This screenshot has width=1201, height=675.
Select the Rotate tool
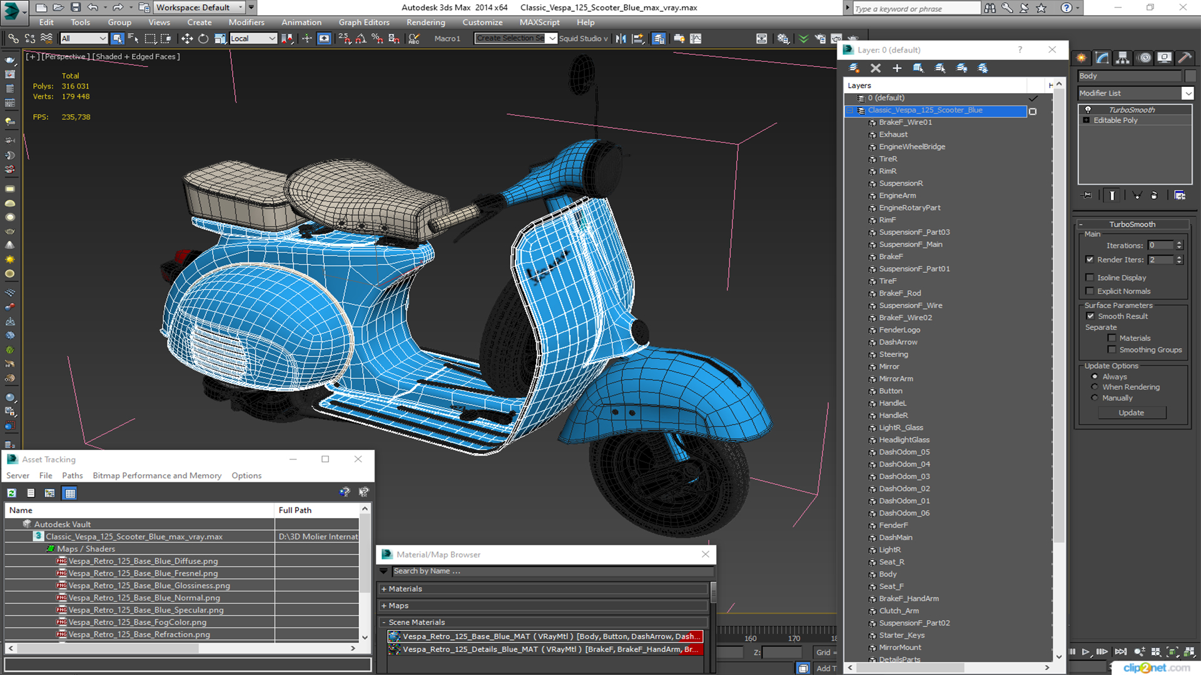203,39
